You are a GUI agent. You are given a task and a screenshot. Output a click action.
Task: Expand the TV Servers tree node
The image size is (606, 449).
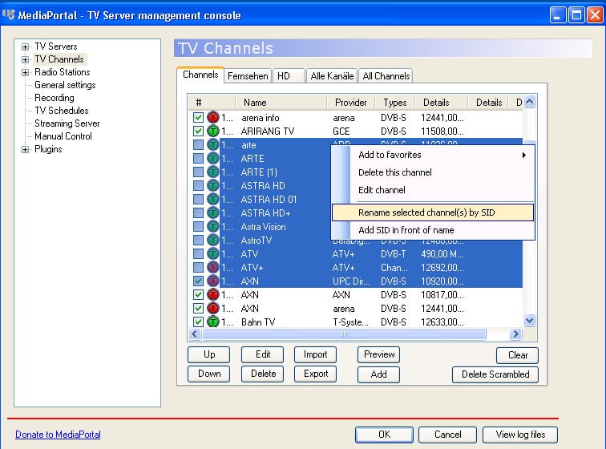click(x=25, y=47)
